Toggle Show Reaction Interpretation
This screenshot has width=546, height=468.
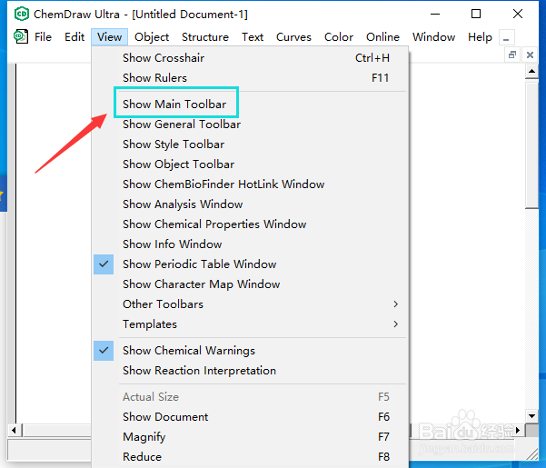point(250,371)
